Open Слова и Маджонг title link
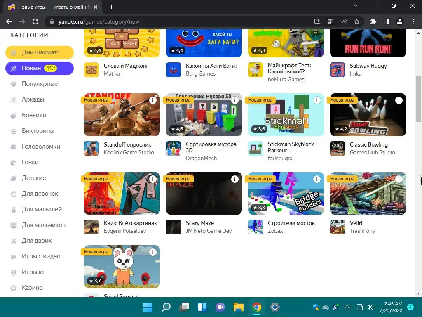422x317 pixels. tap(126, 66)
